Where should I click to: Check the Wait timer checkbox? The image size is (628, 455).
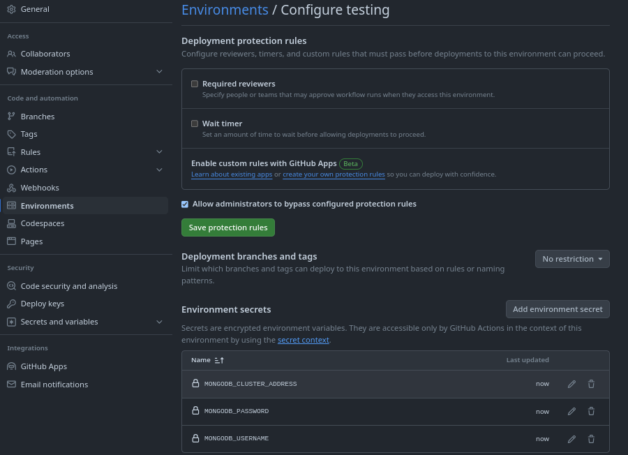point(195,124)
